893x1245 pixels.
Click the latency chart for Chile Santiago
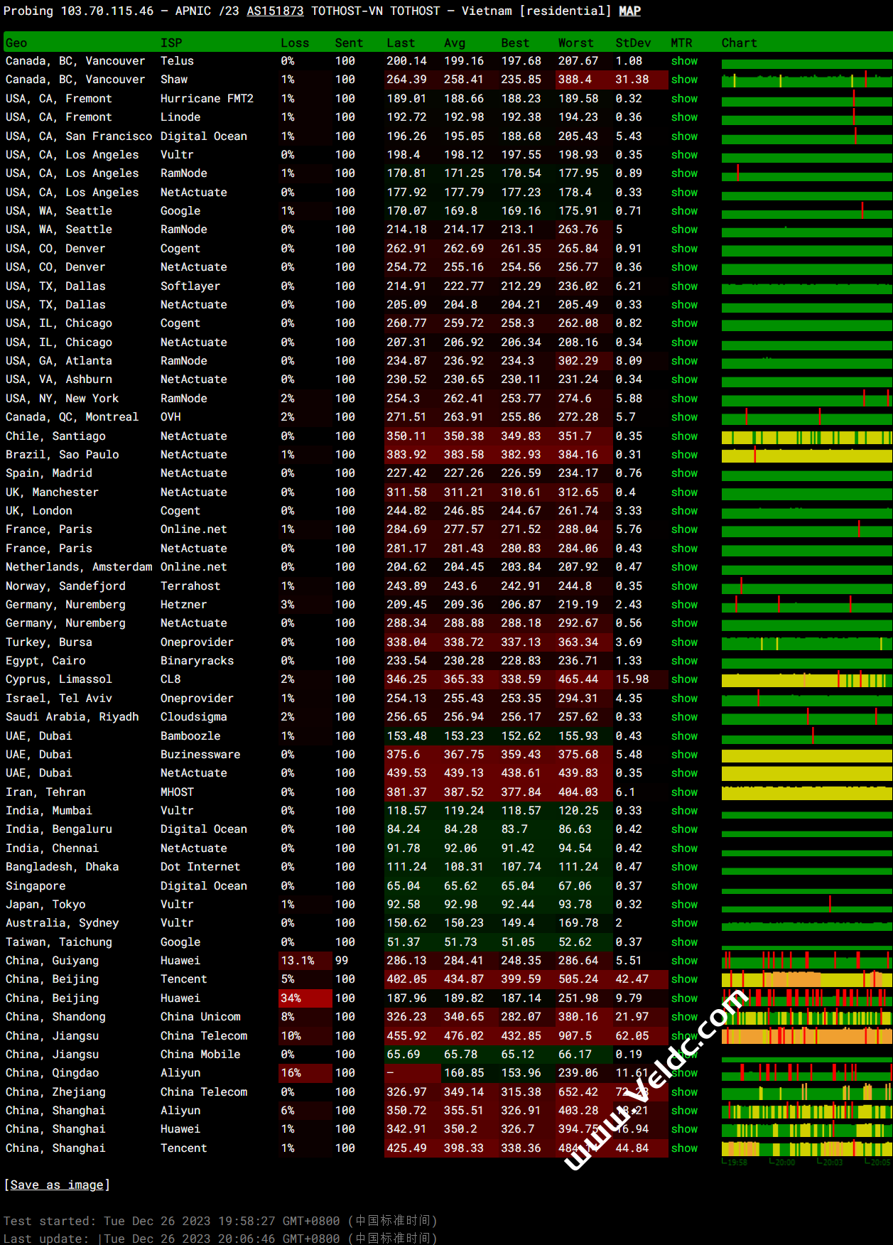806,436
